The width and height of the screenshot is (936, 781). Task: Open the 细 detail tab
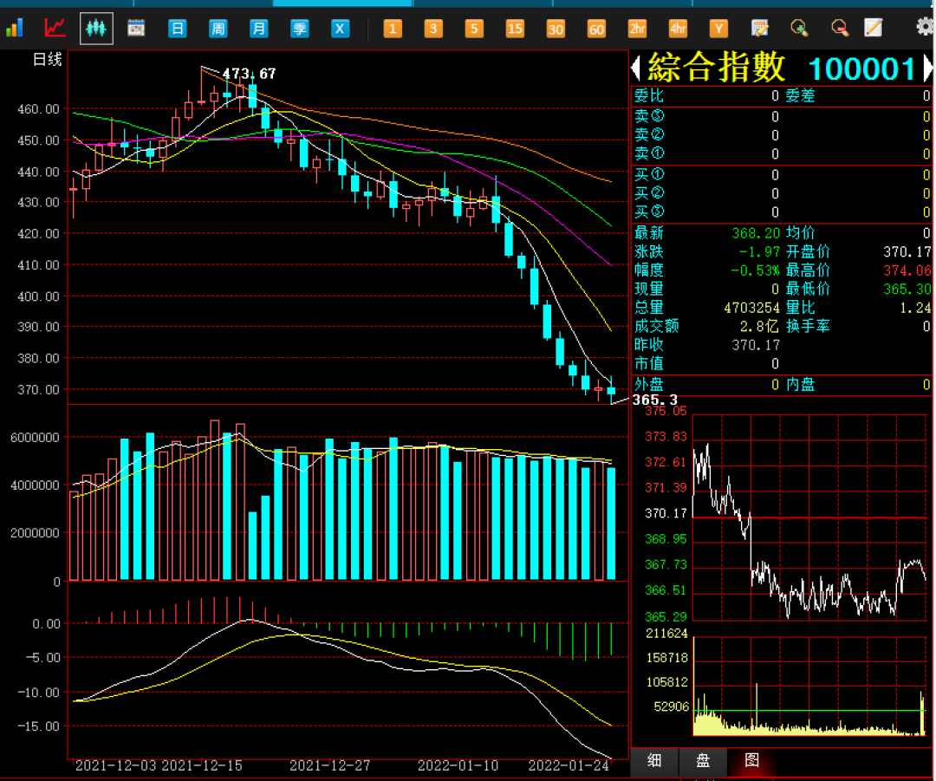[x=654, y=761]
